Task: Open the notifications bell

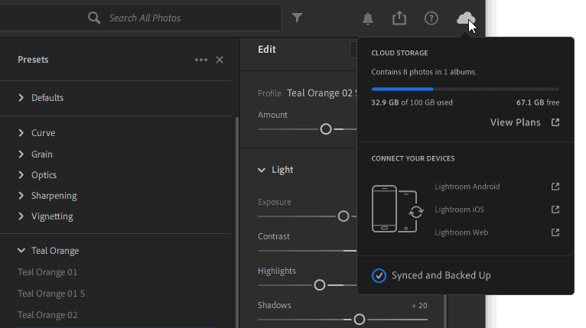Action: [x=368, y=18]
